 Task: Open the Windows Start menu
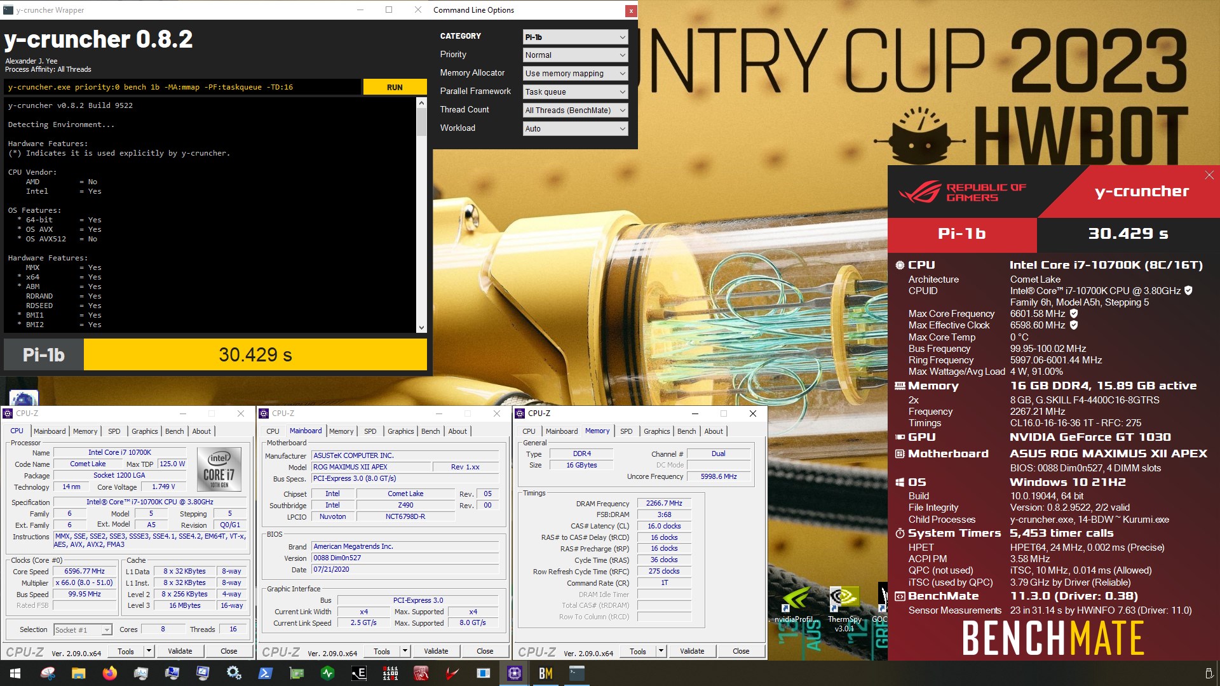pos(15,673)
